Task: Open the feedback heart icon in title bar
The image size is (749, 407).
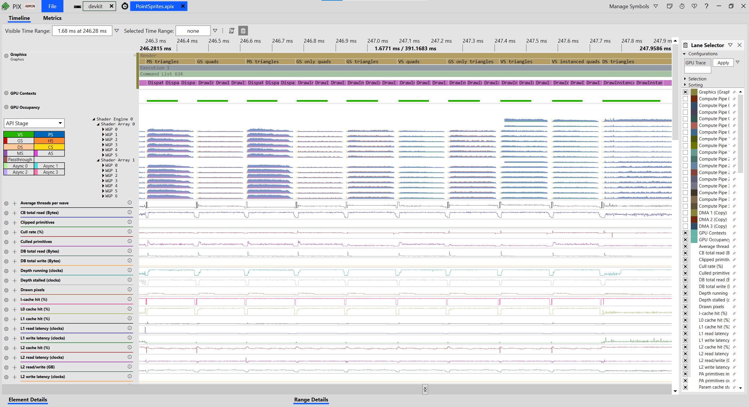Action: coord(694,6)
